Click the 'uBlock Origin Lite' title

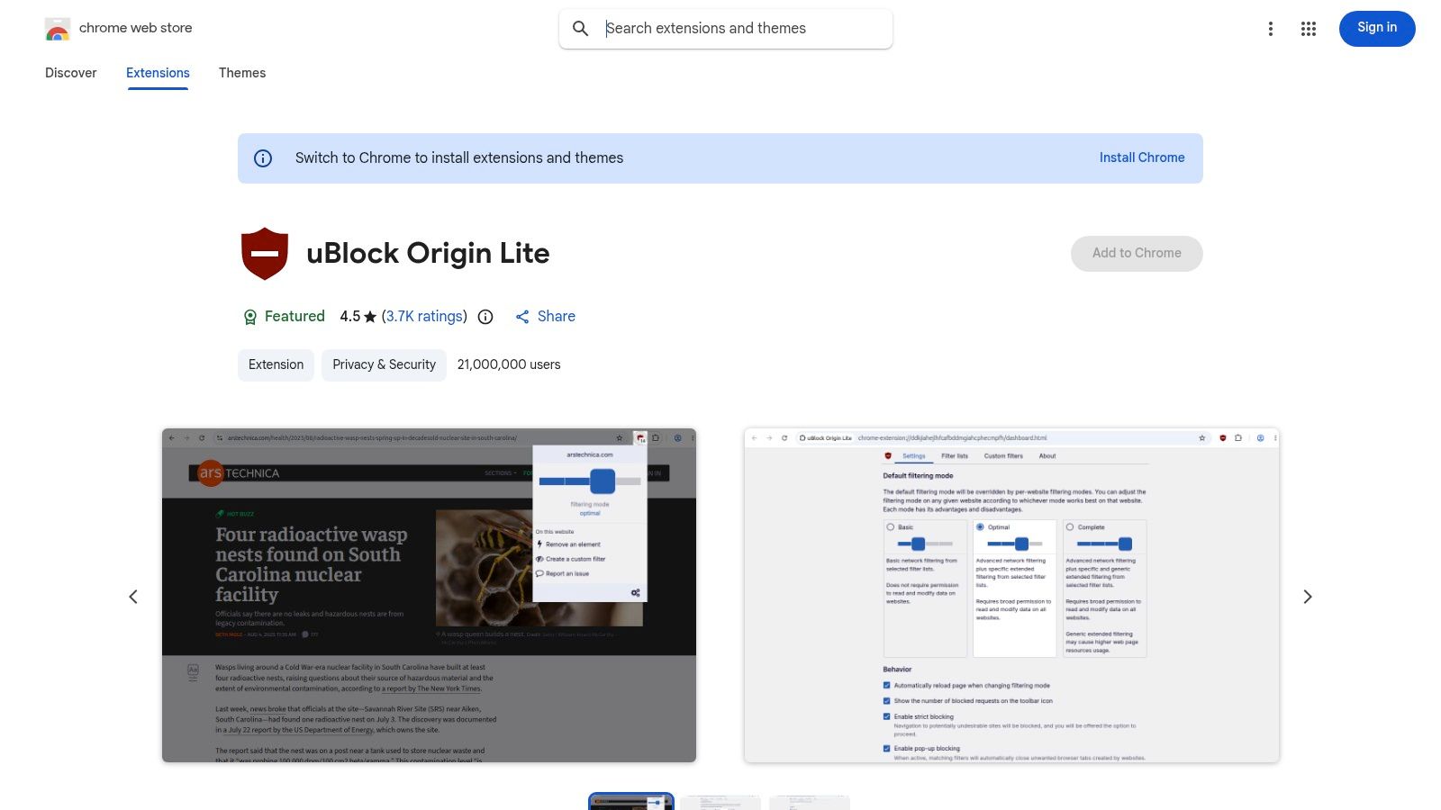428,254
